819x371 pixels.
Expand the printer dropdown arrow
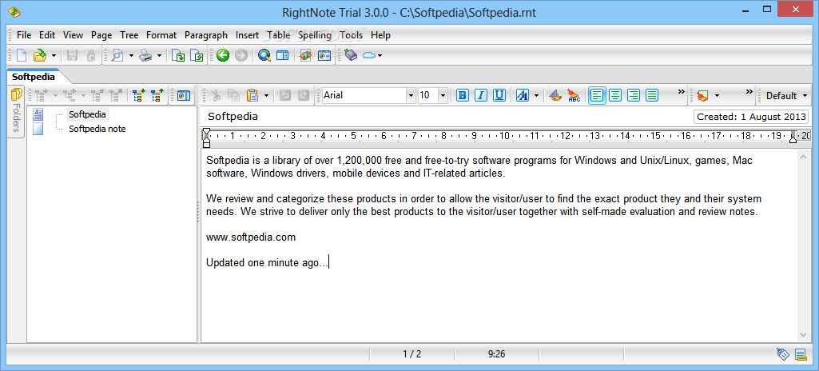(x=159, y=55)
